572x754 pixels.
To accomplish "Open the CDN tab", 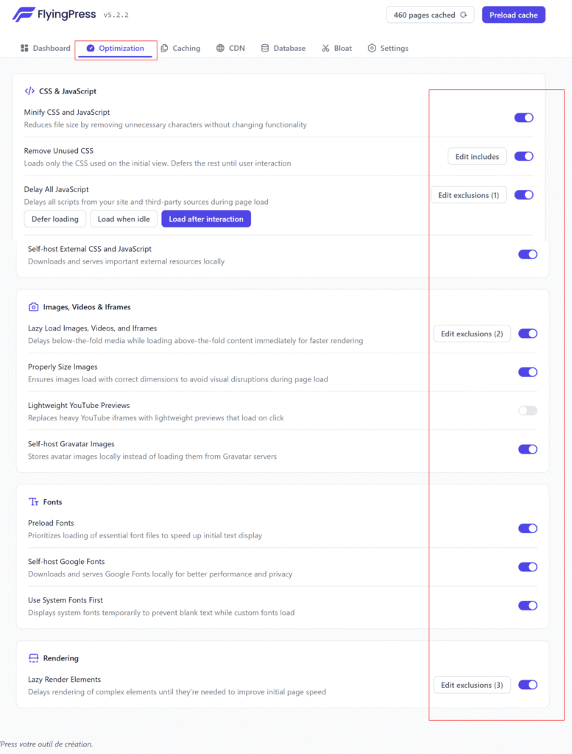I will pos(230,49).
